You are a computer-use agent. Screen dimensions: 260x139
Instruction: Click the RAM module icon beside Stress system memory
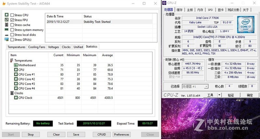tap(6, 30)
